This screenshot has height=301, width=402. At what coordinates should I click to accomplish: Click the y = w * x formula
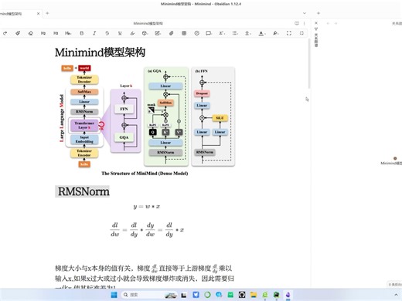click(146, 206)
